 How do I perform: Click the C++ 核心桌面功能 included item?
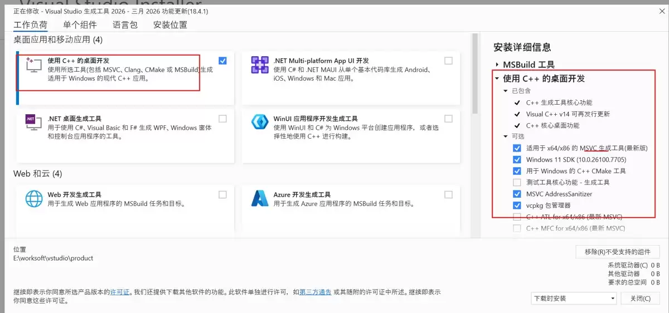click(552, 125)
